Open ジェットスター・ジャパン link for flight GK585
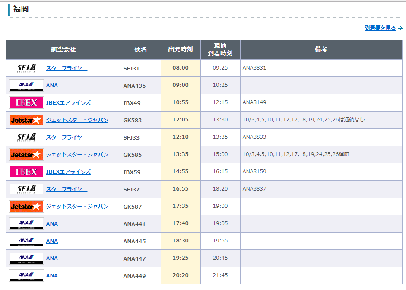 click(x=77, y=155)
